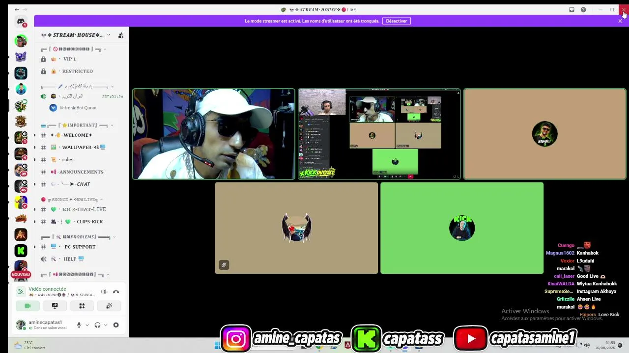Go back using the title bar arrow

point(17,10)
